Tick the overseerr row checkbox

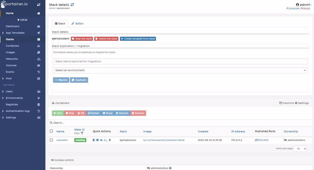coord(51,140)
